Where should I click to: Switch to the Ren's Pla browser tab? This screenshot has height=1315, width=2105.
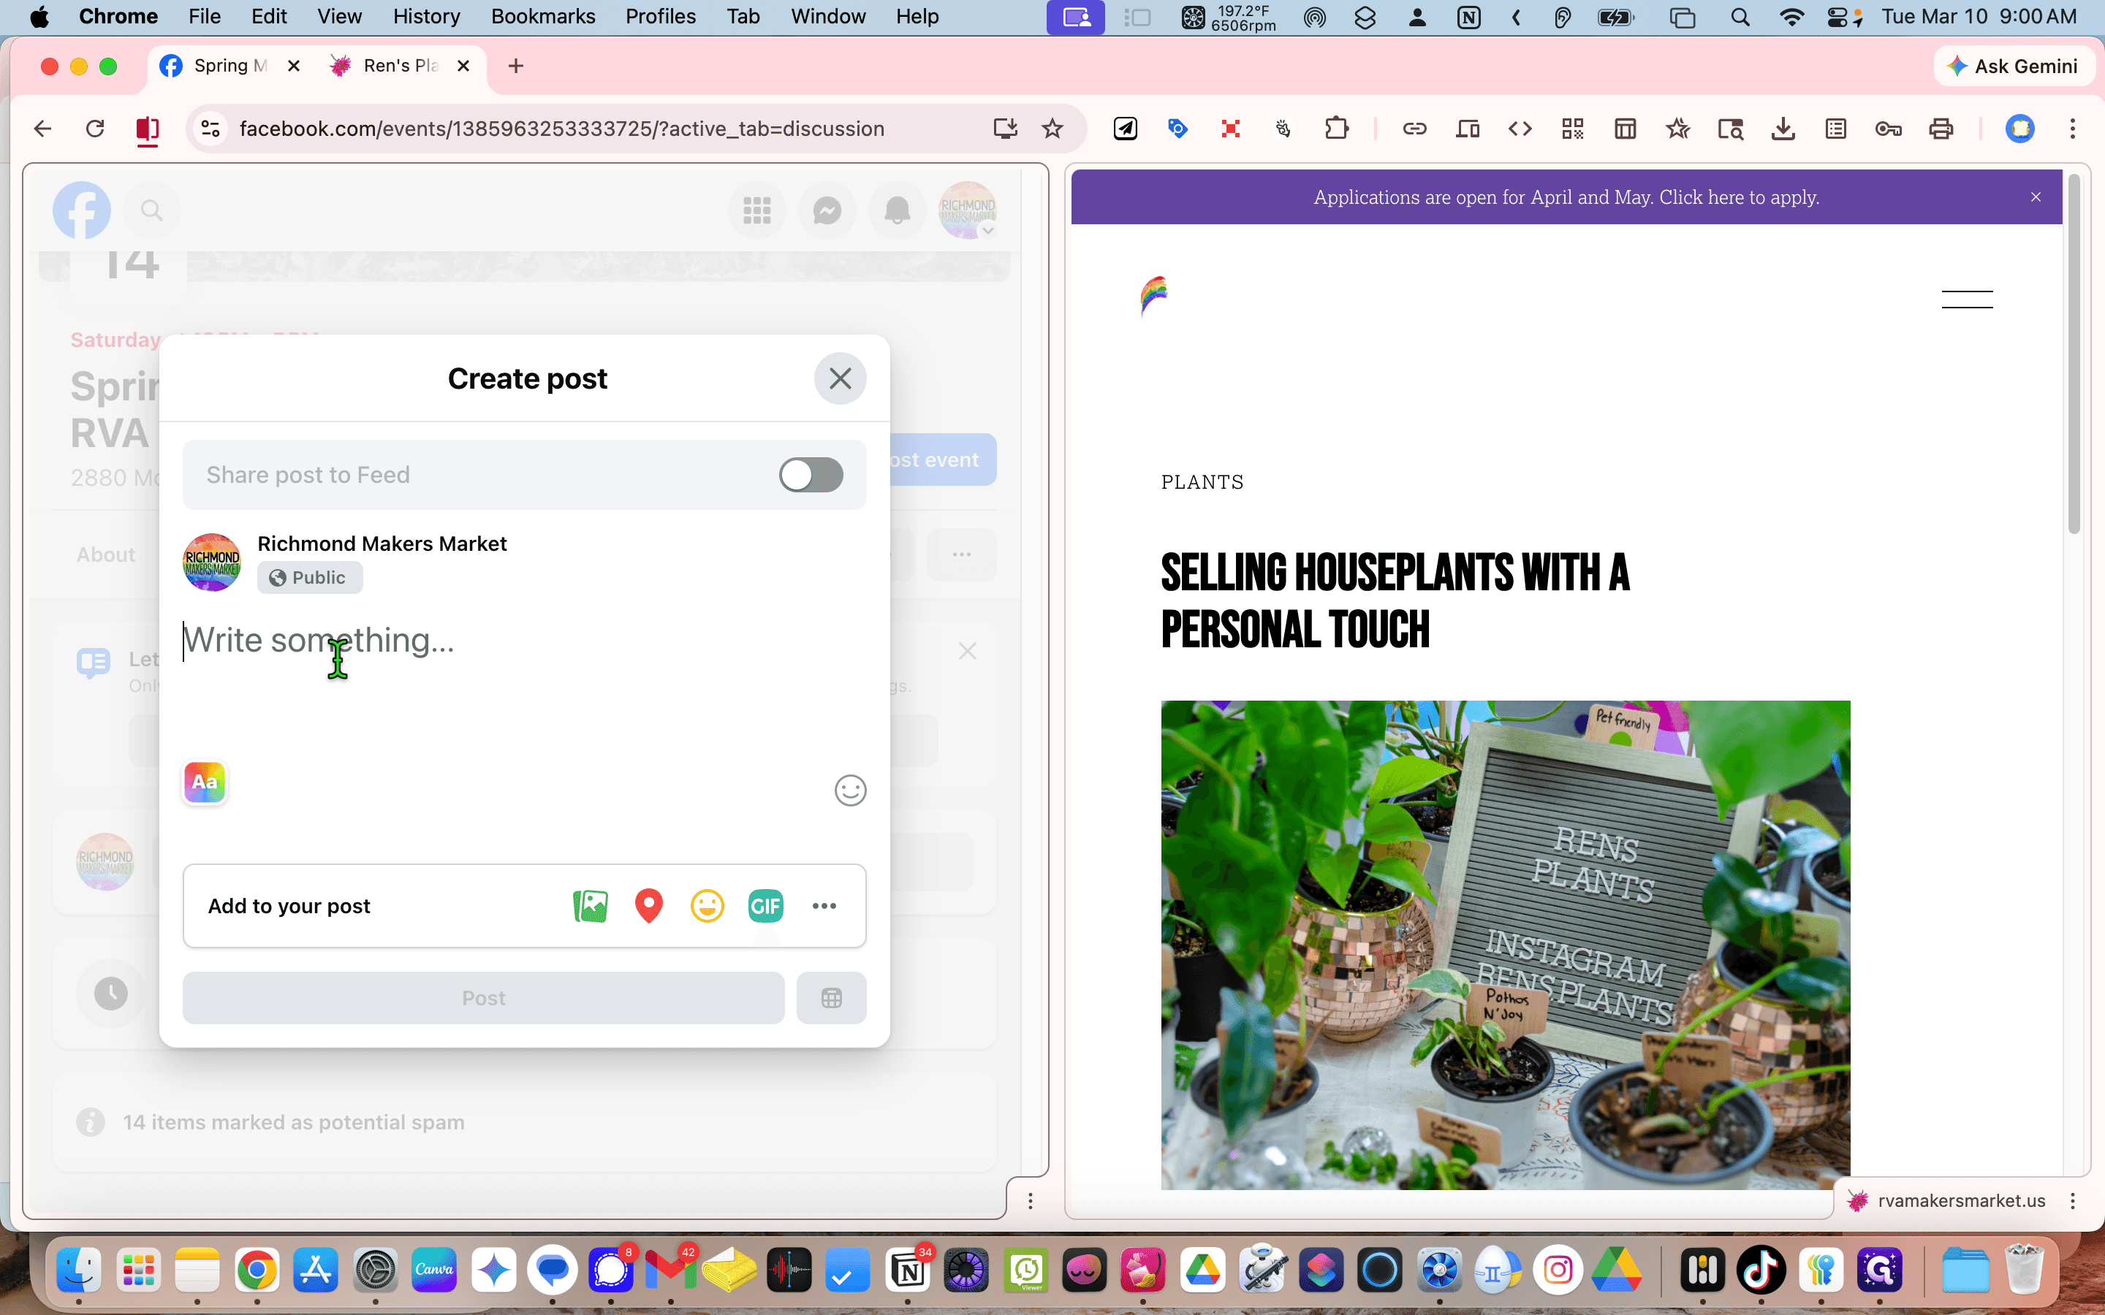[x=400, y=66]
